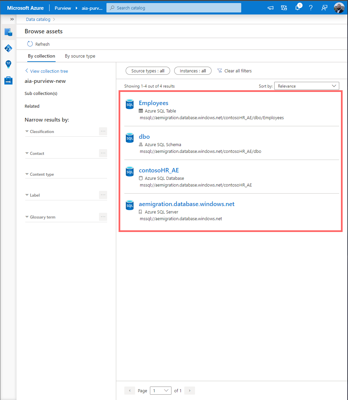Open the contosoHR_AE database asset
Viewport: 348px width, 400px height.
[159, 170]
